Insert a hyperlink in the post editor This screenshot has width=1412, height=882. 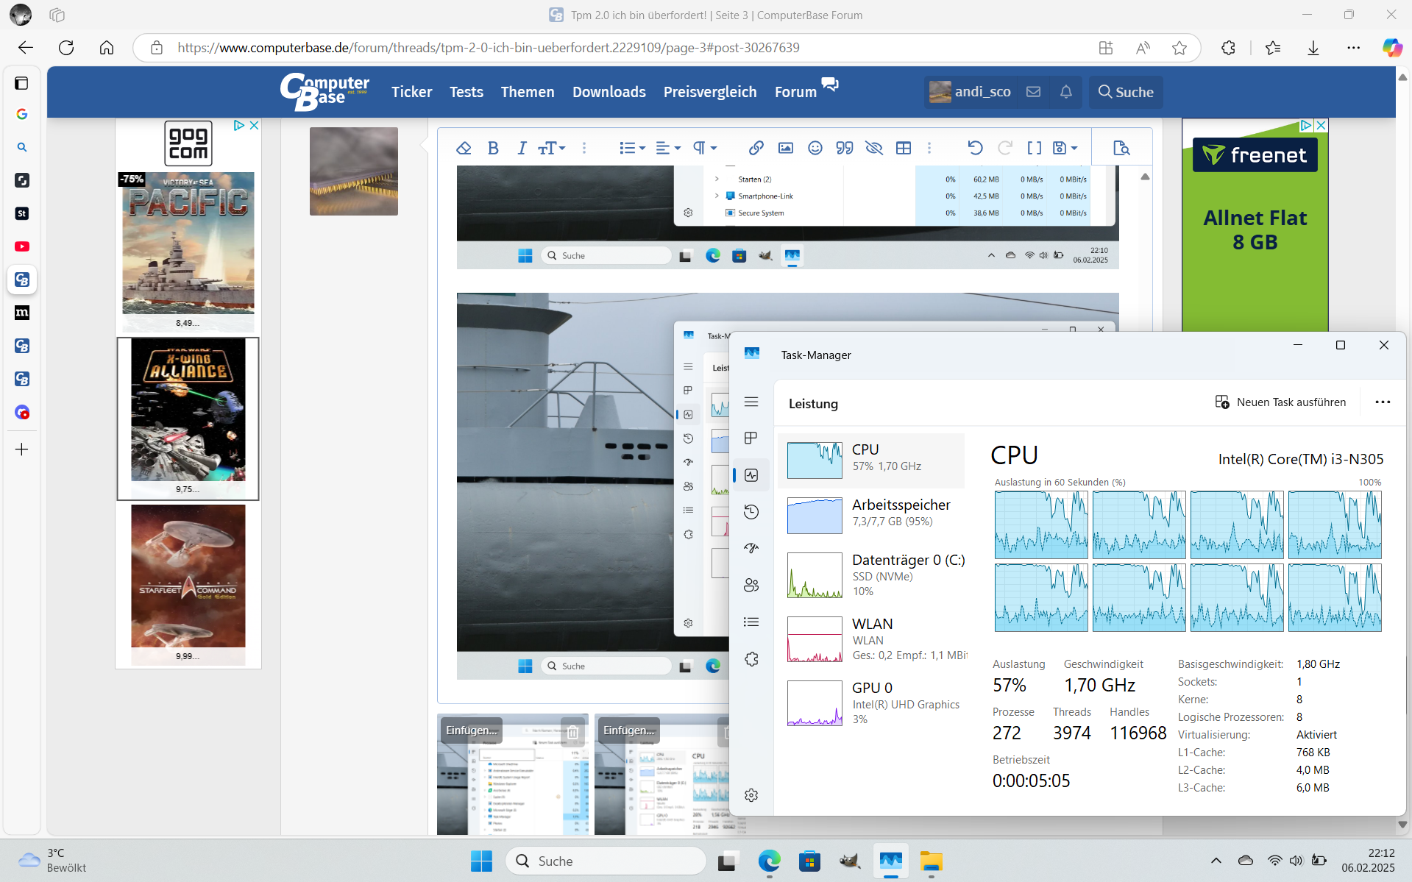[x=756, y=148]
